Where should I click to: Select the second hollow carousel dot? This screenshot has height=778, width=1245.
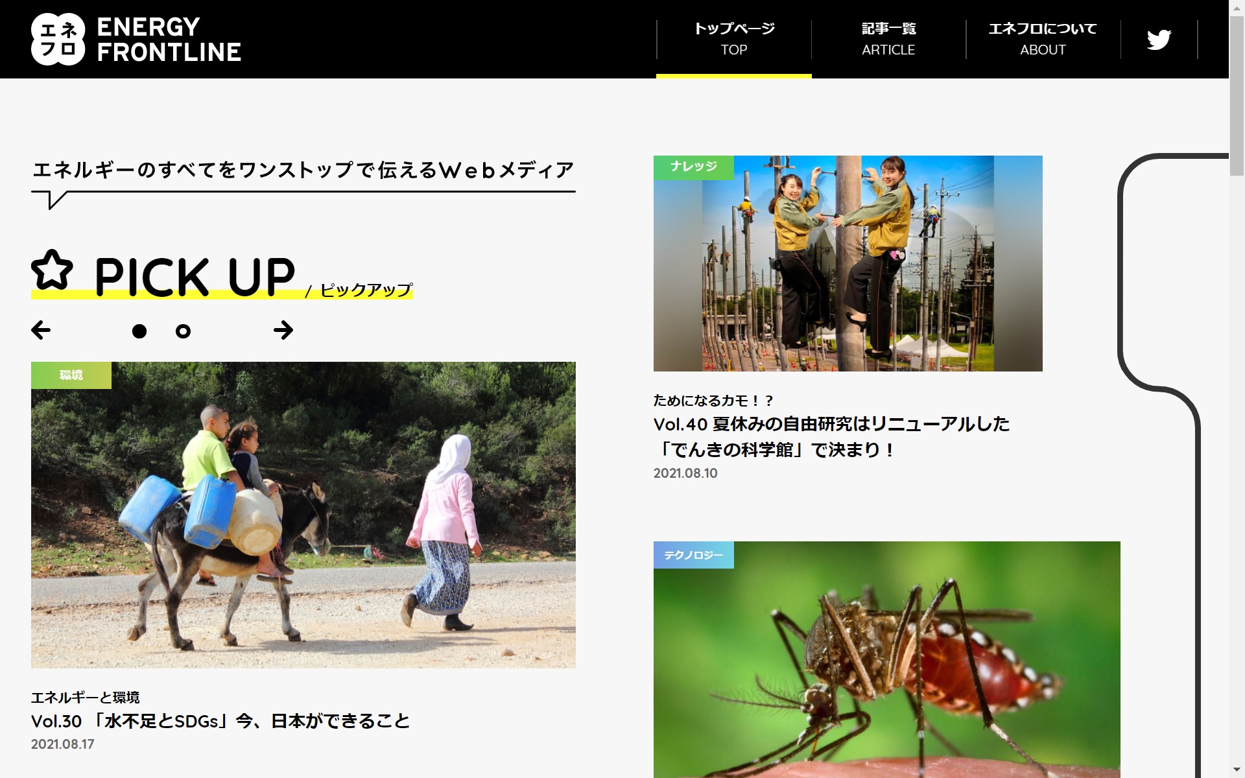click(x=183, y=331)
